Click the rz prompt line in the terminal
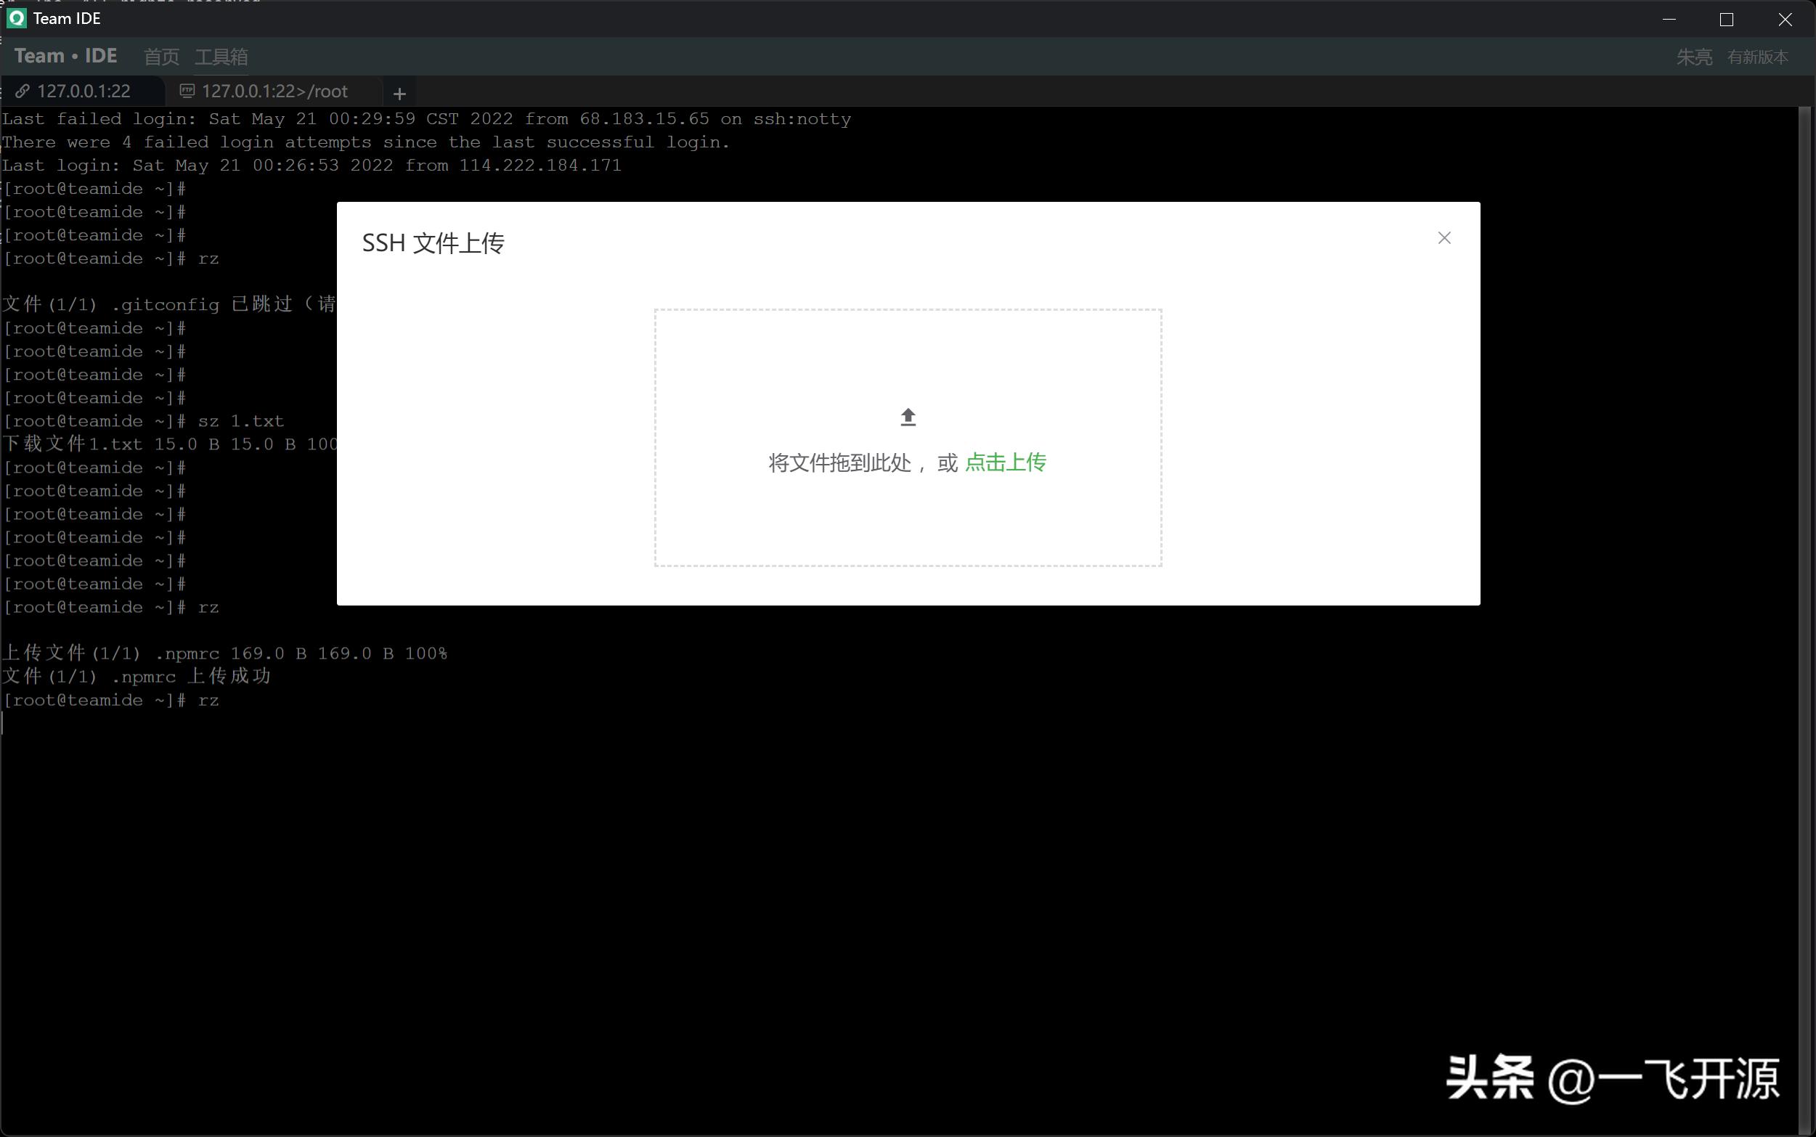The width and height of the screenshot is (1816, 1137). (x=209, y=699)
